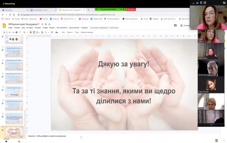Viewport: 227px width, 143px height.
Task: Click the paint format icon
Action: 20,32
